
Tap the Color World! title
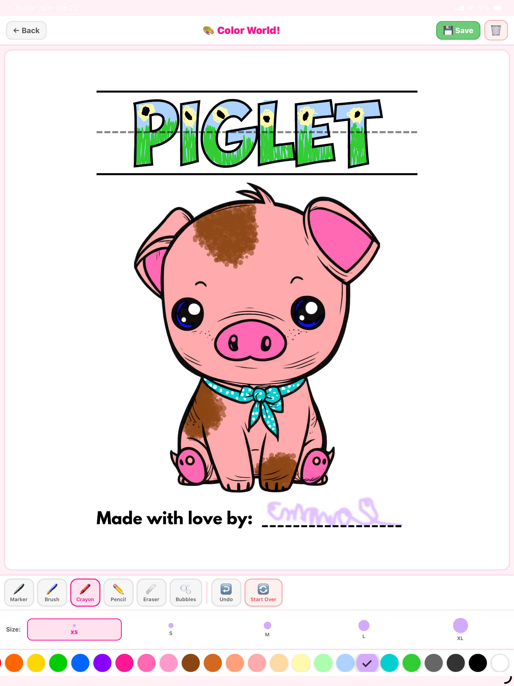coord(248,30)
